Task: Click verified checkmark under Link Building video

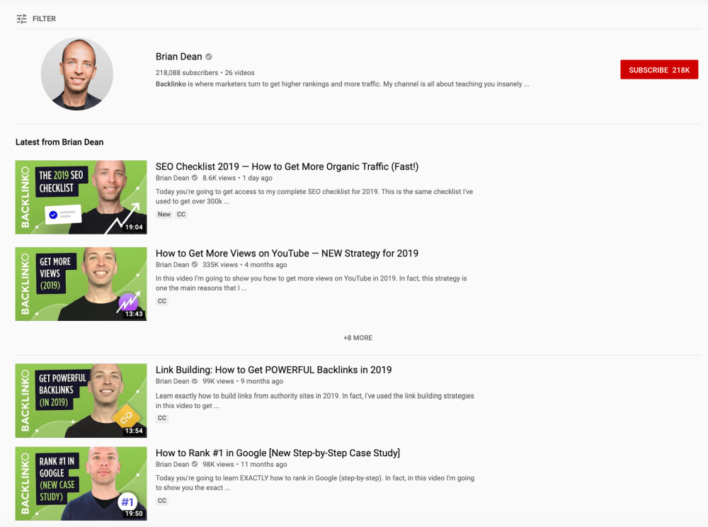Action: (x=195, y=381)
